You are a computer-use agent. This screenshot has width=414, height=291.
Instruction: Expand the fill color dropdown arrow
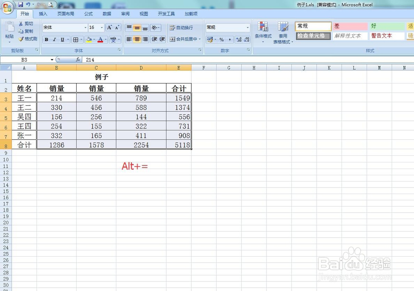[x=94, y=40]
